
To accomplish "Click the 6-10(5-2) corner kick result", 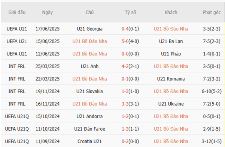I will click(211, 91).
